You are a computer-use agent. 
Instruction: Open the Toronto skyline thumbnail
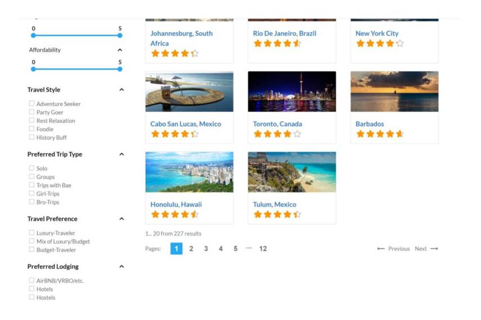pos(292,92)
